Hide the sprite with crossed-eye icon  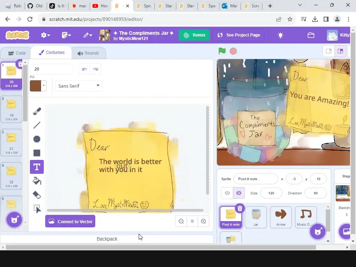pos(239,193)
